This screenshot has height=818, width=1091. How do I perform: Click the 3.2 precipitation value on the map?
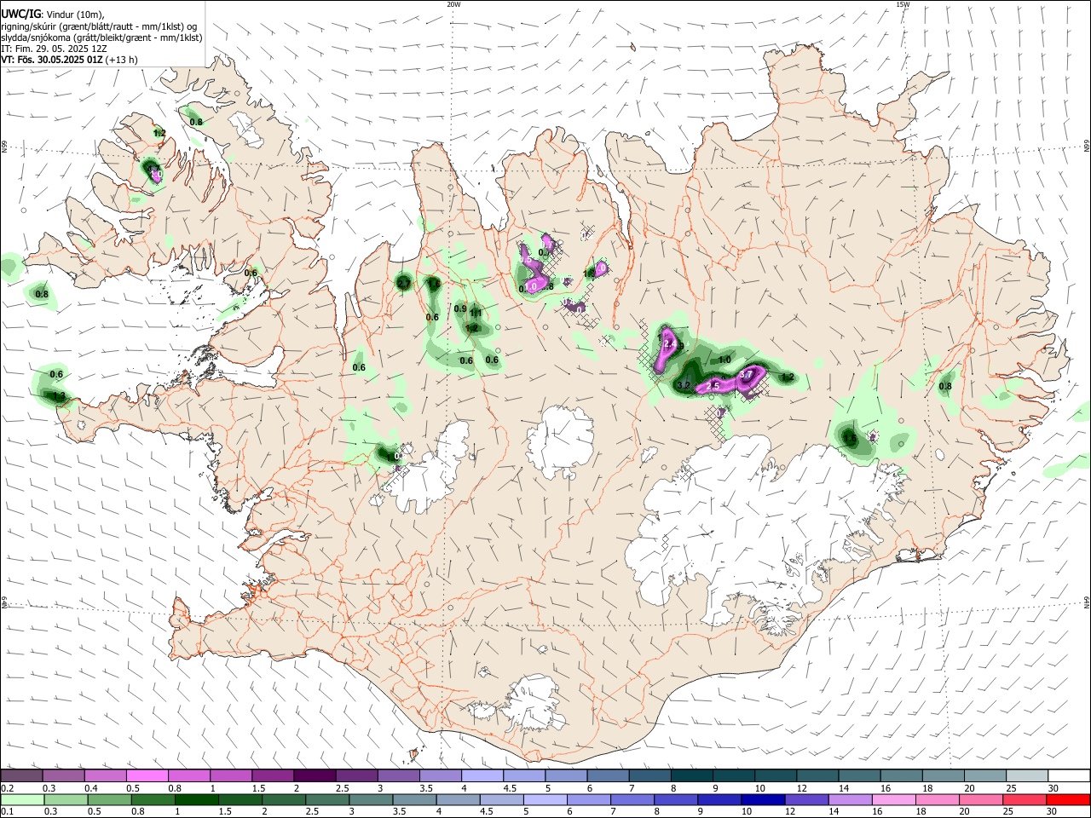pos(683,386)
